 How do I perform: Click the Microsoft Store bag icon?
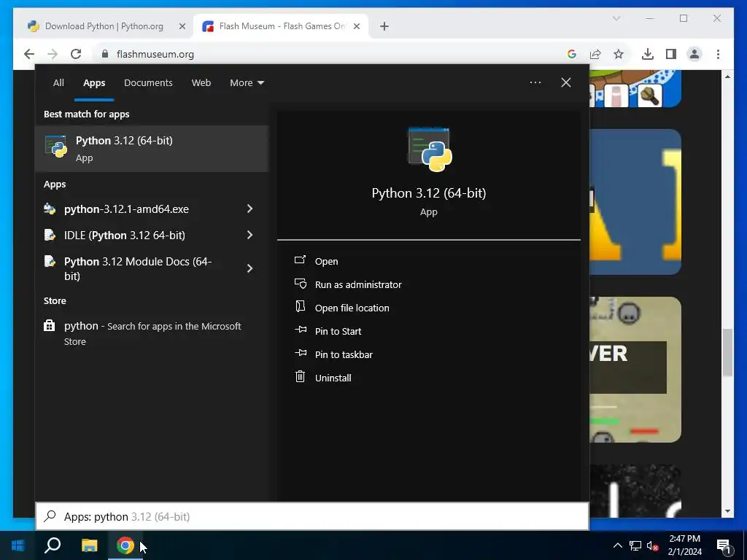[x=49, y=326]
